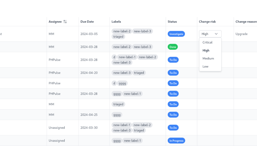Pick Low from the risk options
The width and height of the screenshot is (257, 146).
pyautogui.click(x=205, y=66)
